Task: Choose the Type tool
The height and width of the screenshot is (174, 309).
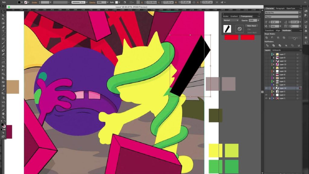Action: pos(3,31)
